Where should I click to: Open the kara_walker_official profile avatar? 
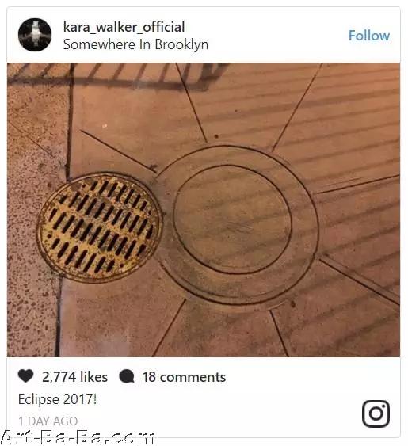pos(35,35)
